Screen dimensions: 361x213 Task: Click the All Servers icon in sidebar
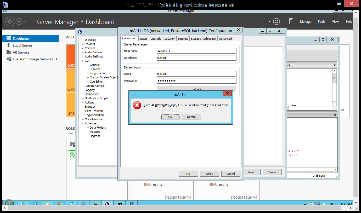coord(8,52)
